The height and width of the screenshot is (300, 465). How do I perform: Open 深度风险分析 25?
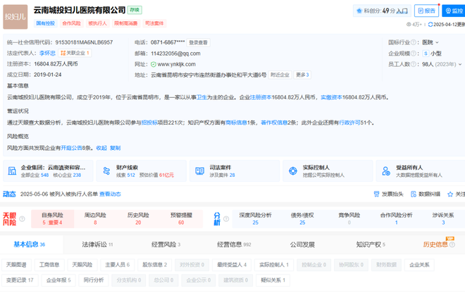click(x=255, y=219)
